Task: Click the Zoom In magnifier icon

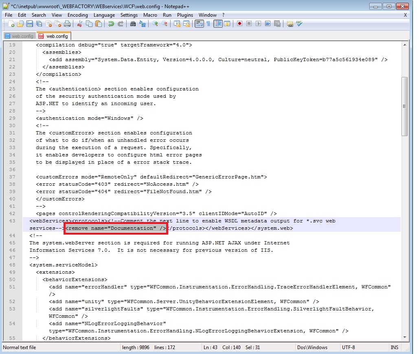Action: pos(155,24)
